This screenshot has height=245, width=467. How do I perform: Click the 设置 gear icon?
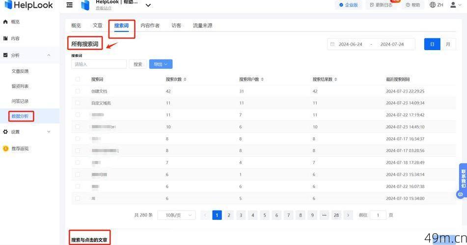pyautogui.click(x=5, y=132)
